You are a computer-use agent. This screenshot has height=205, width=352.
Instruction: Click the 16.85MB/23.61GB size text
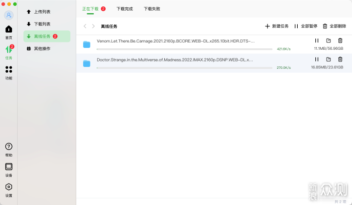point(327,67)
